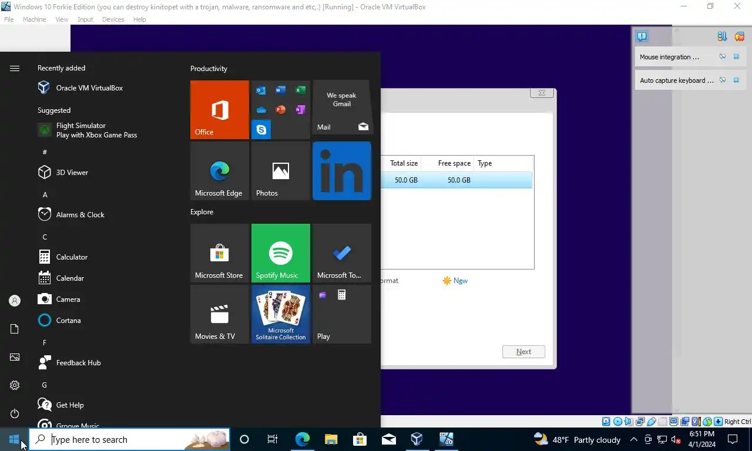This screenshot has width=752, height=451.
Task: Open File Explorer from the taskbar
Action: (331, 439)
